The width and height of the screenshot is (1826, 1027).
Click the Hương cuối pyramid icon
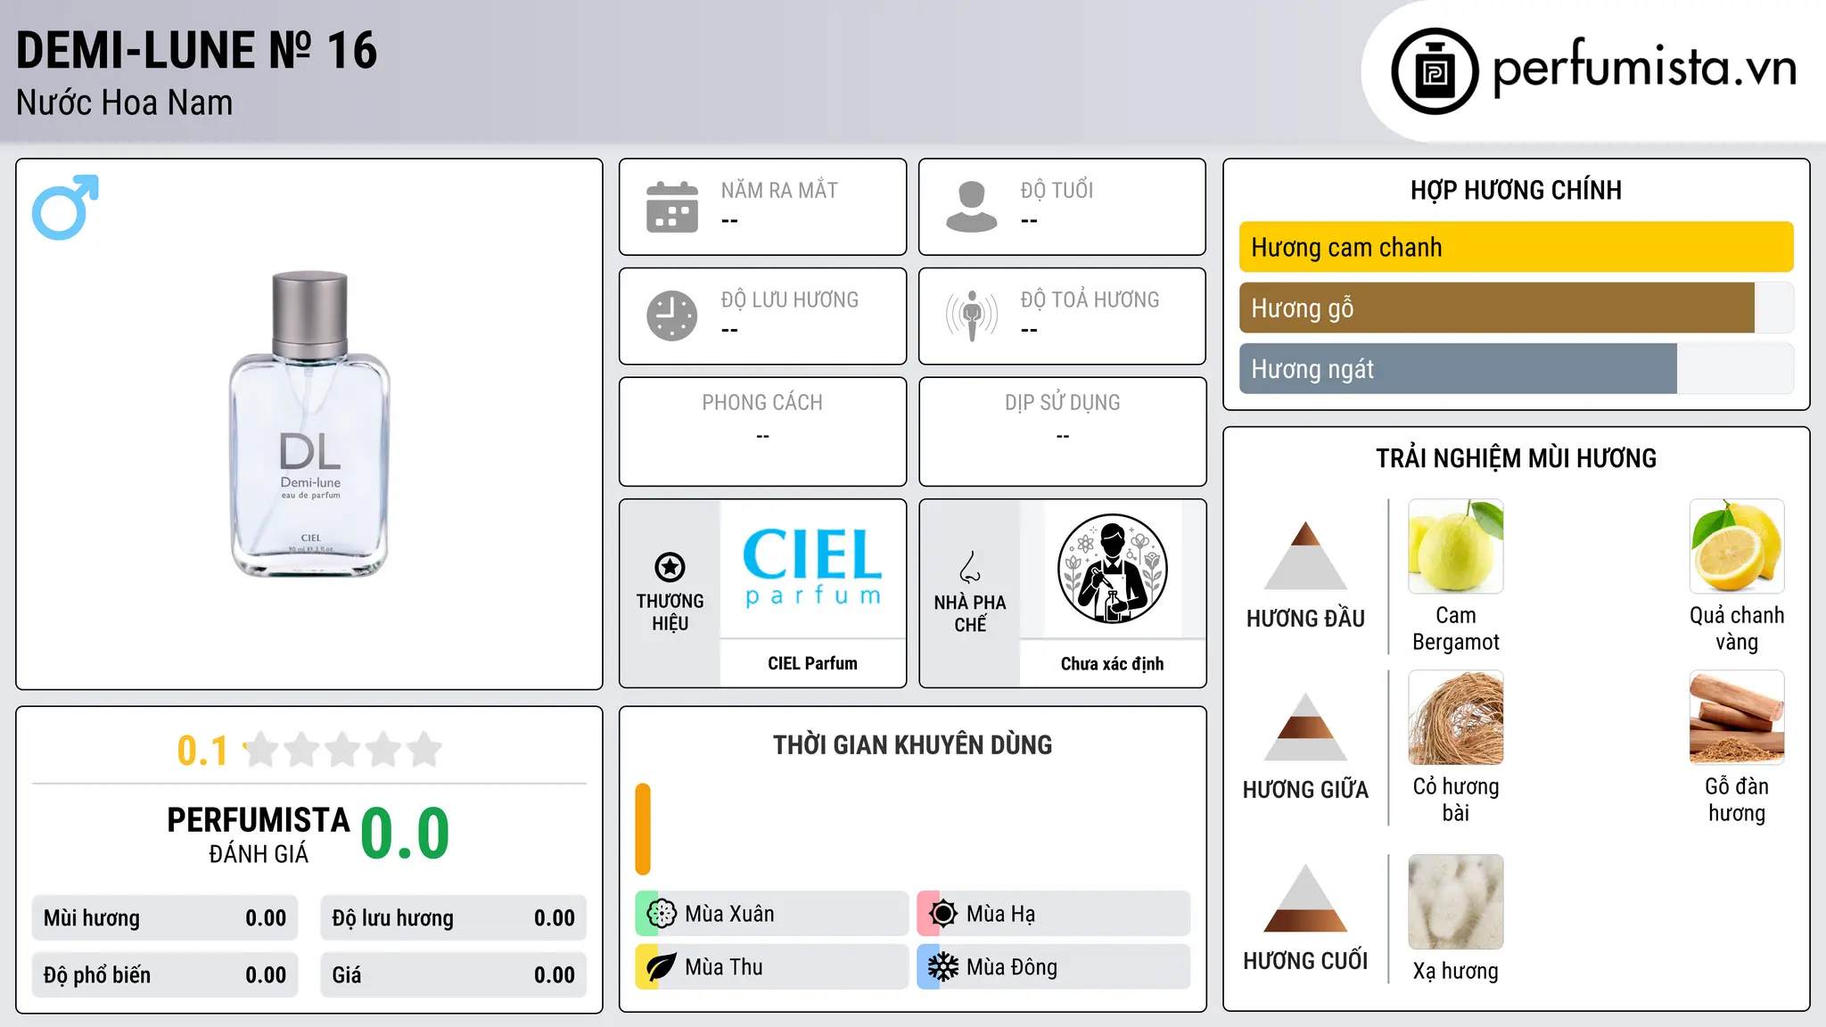click(1305, 898)
